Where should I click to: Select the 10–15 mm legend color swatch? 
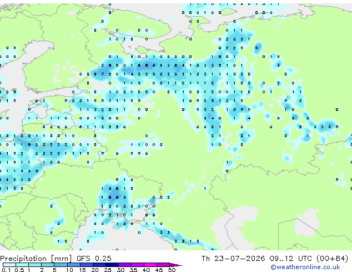pos(74,265)
